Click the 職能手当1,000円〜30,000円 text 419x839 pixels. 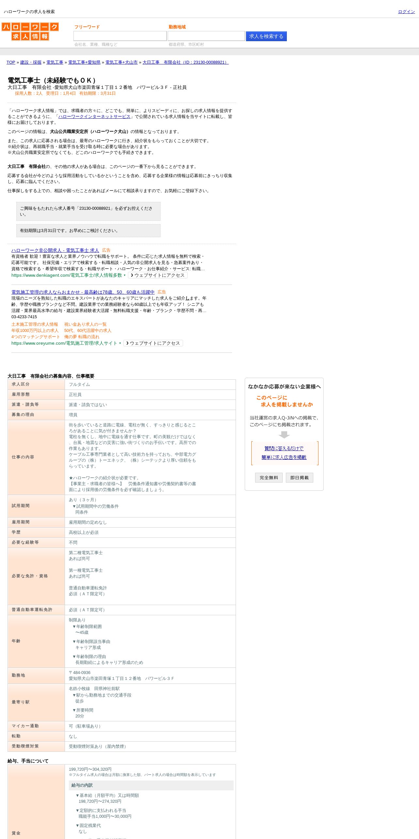[x=105, y=817]
